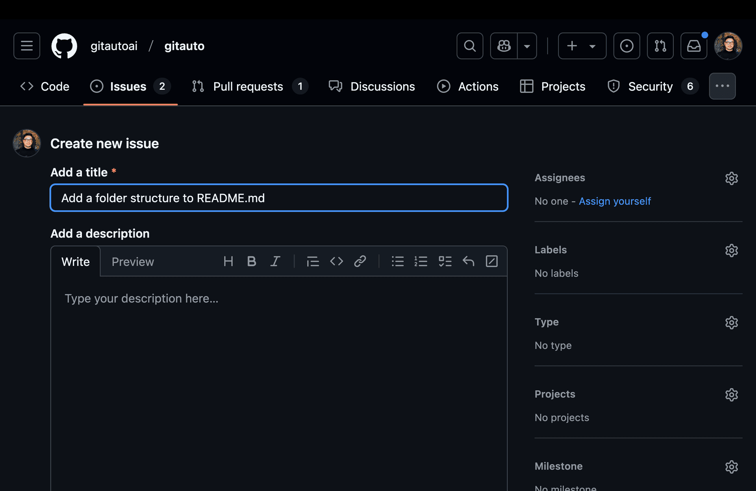Click the Assign yourself link
756x491 pixels.
(x=615, y=201)
